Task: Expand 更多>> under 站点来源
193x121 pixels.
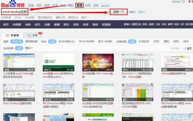Action: (x=29, y=48)
